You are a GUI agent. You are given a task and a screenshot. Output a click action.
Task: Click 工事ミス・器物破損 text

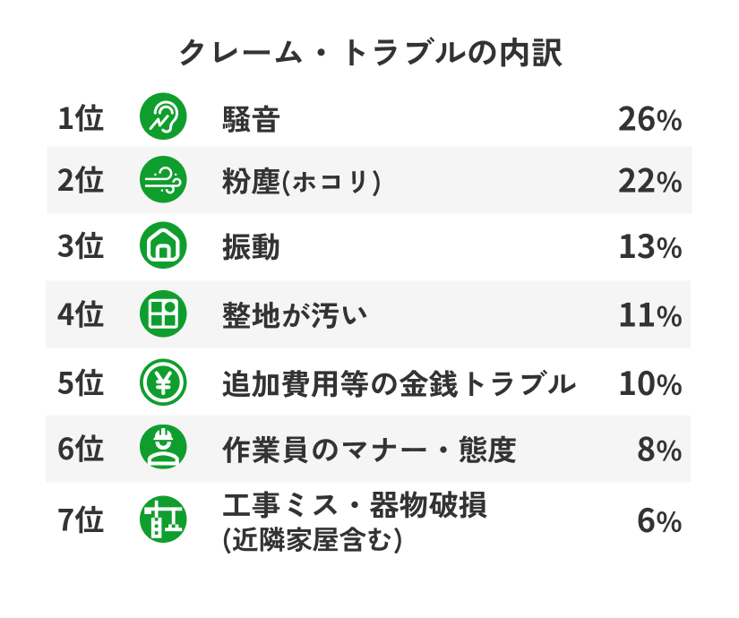[355, 506]
